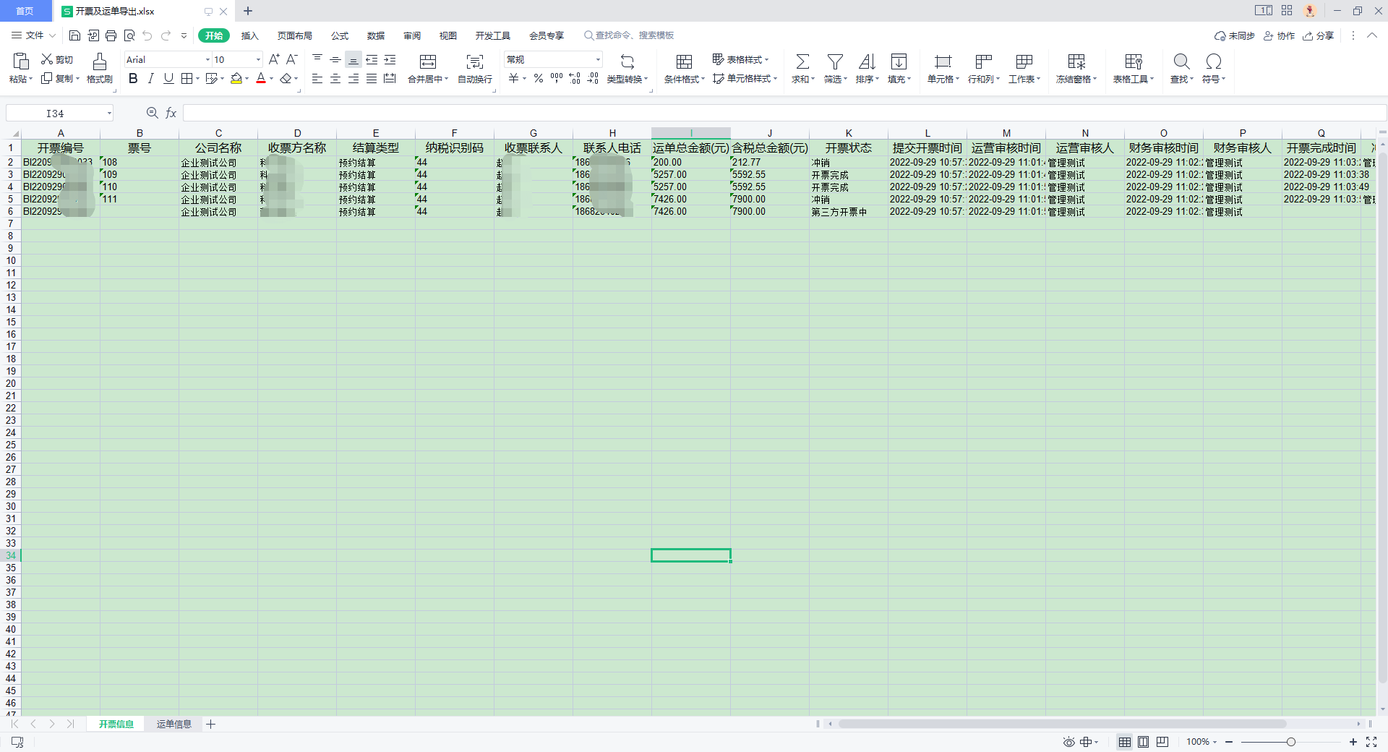
Task: Click the Conditional Formatting (条件格式) icon
Action: tap(684, 62)
